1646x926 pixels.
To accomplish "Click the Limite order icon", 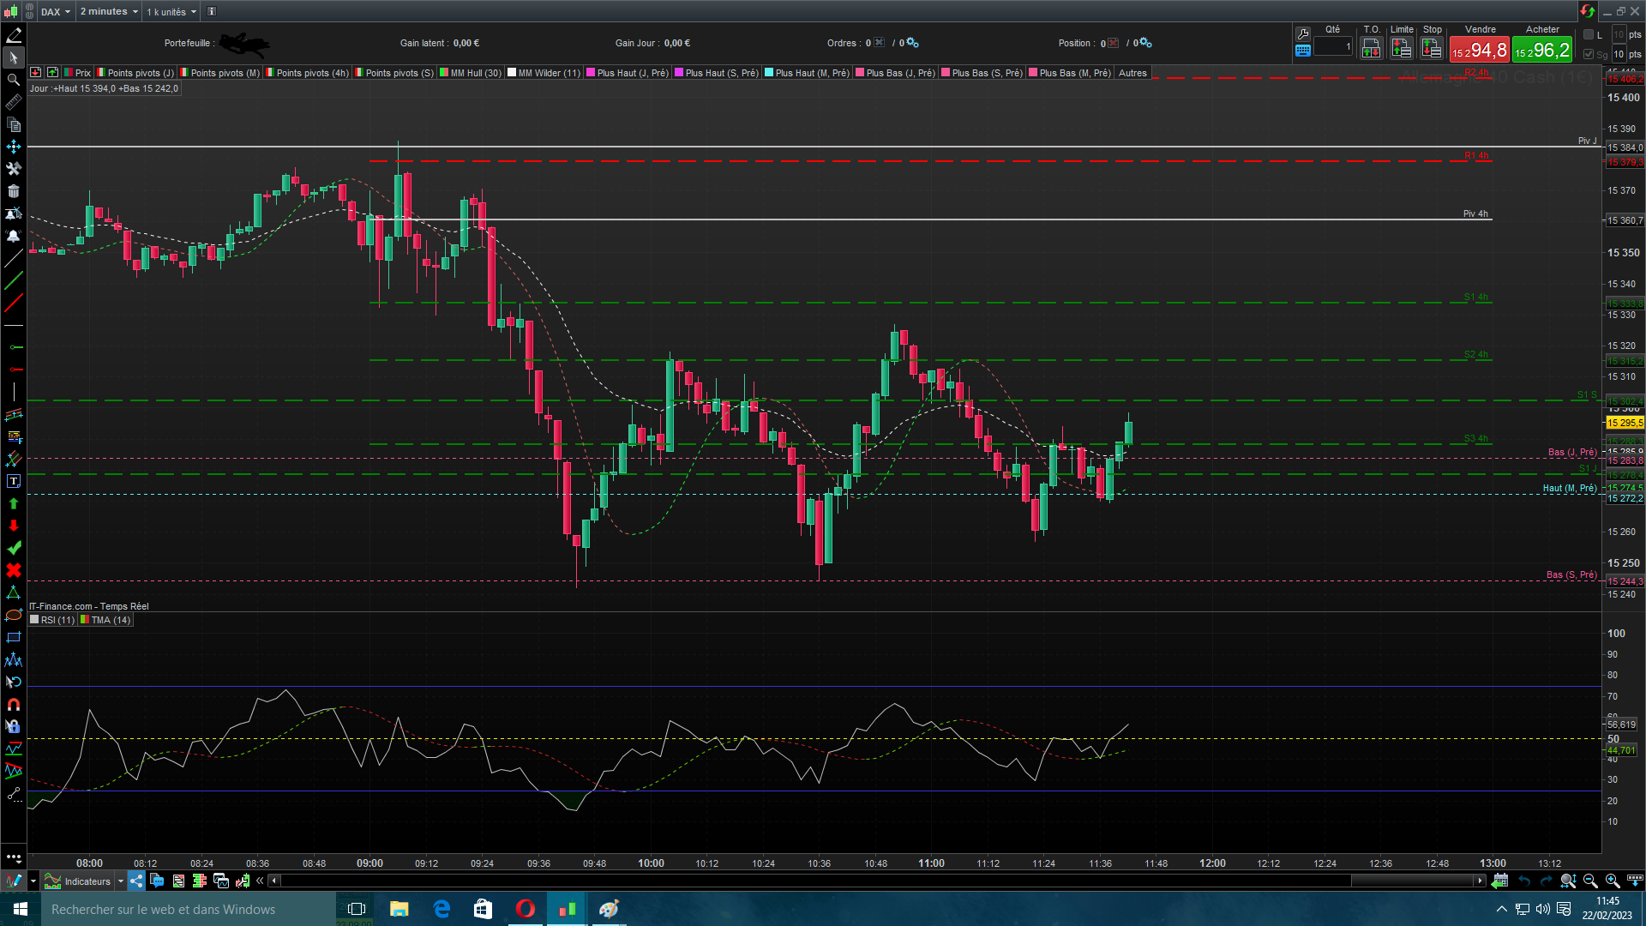I will pos(1401,49).
